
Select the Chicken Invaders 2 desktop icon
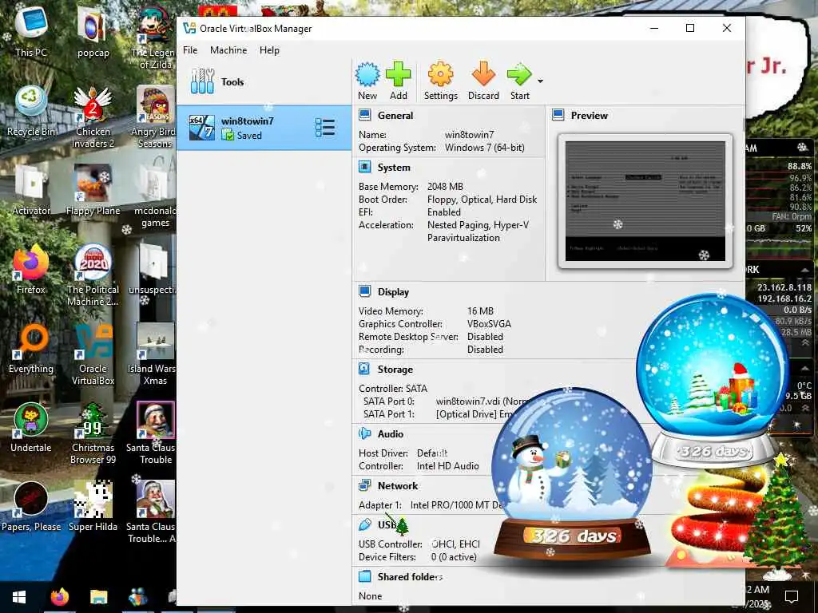(93, 117)
